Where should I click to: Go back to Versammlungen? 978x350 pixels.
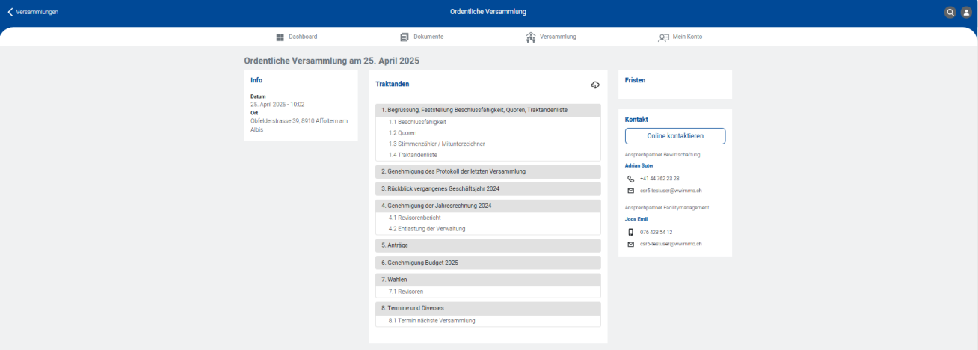pos(33,12)
